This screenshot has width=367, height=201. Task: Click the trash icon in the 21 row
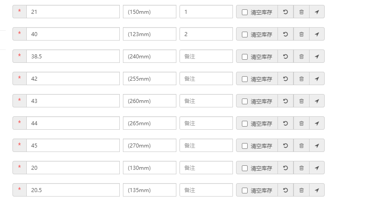(302, 12)
